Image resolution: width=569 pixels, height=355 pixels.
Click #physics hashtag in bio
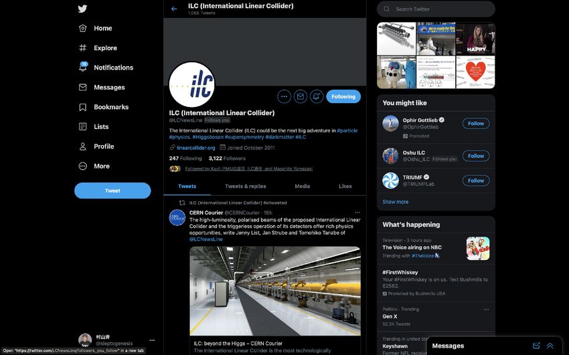click(x=179, y=137)
